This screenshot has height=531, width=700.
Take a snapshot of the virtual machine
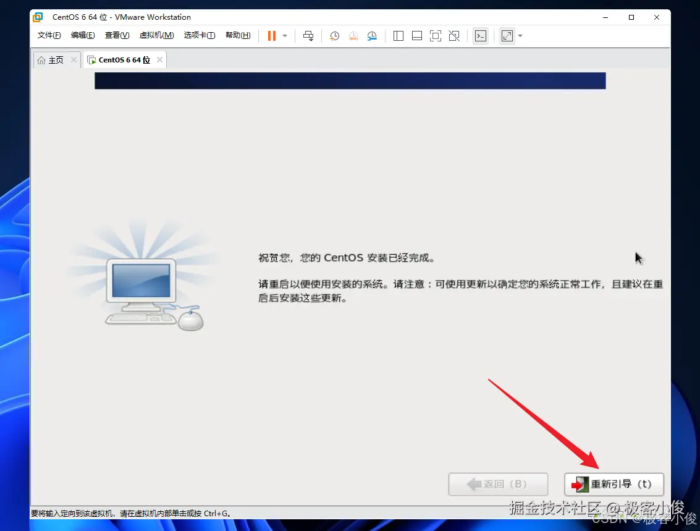334,36
